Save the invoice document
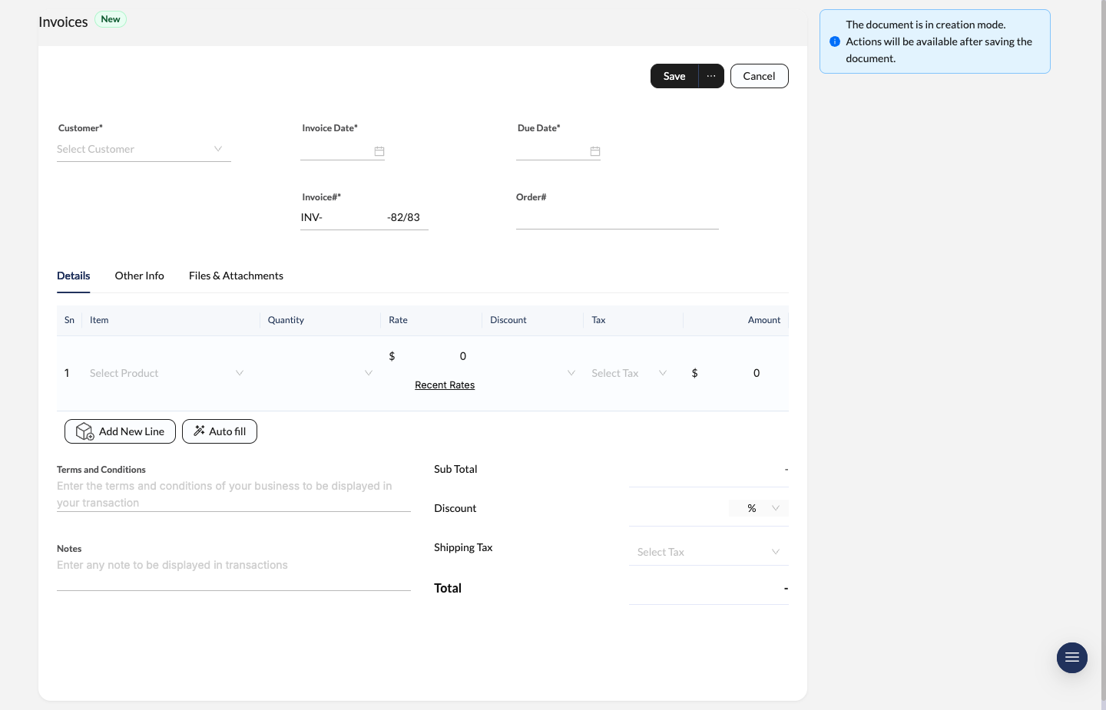 click(x=674, y=76)
